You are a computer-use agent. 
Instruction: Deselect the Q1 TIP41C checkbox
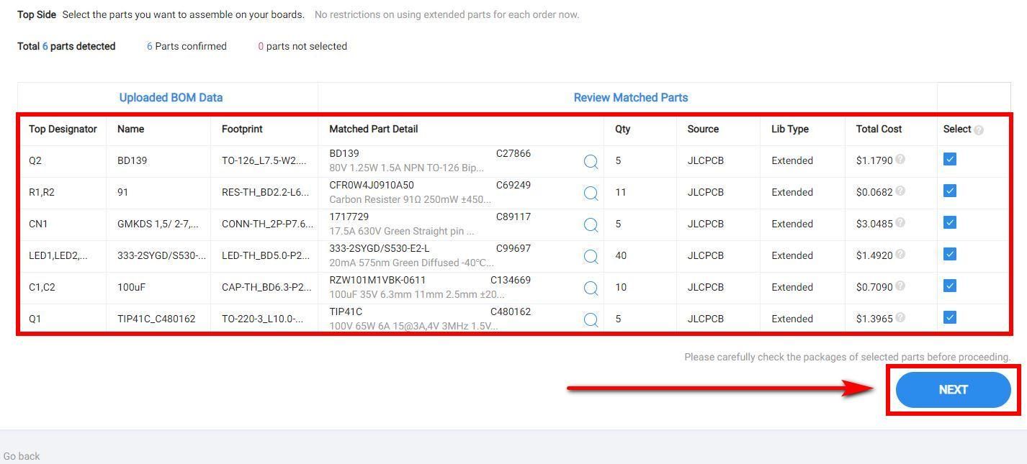(950, 318)
